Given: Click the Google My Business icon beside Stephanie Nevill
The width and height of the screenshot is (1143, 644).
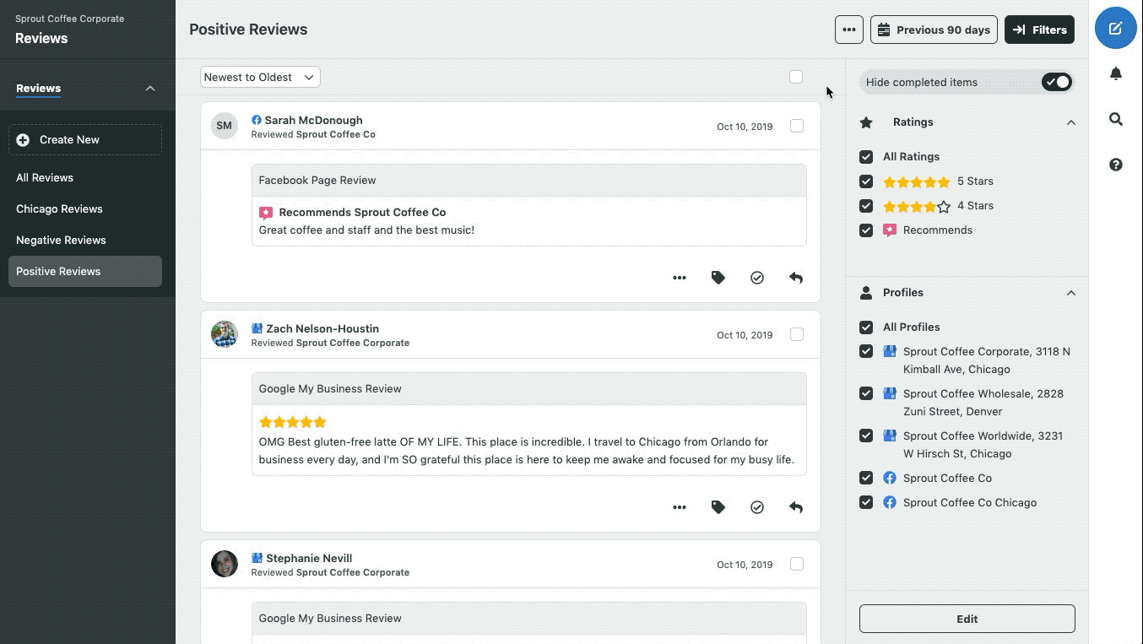Looking at the screenshot, I should 257,558.
